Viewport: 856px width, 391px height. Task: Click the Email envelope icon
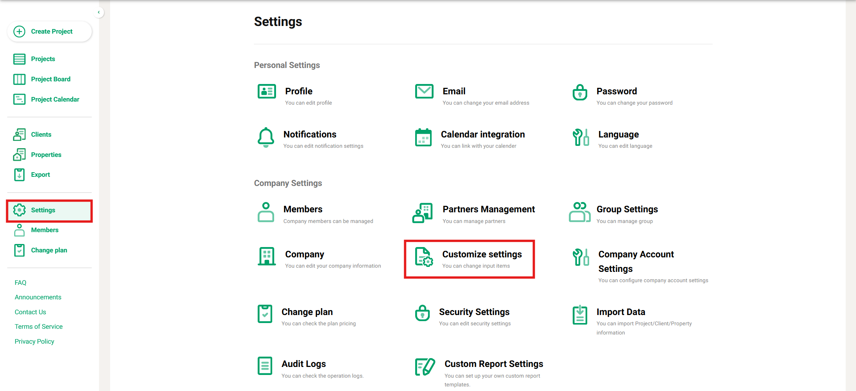pyautogui.click(x=424, y=92)
